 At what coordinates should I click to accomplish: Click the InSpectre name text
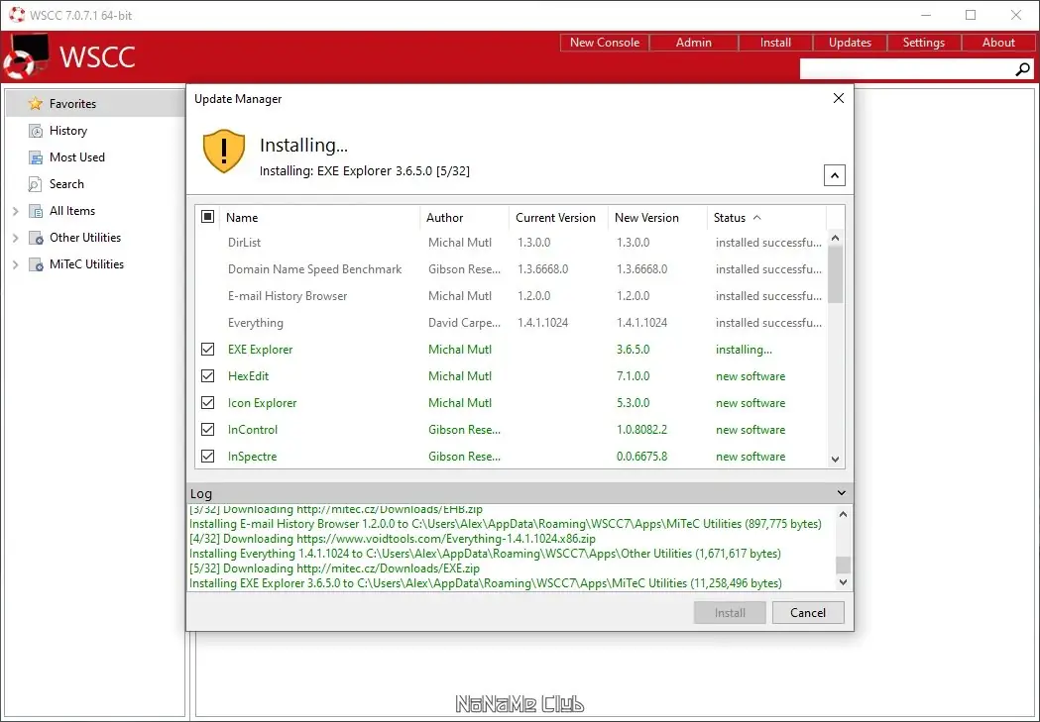coord(252,457)
